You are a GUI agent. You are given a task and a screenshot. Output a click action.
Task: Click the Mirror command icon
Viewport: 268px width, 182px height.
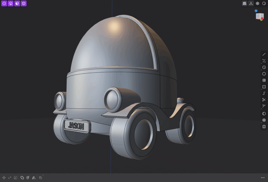click(34, 178)
